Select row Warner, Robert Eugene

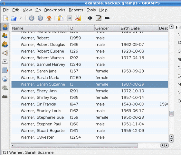(90, 51)
